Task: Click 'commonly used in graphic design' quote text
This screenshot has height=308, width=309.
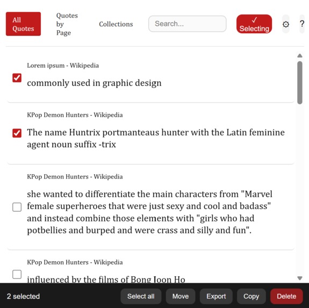Action: [94, 83]
